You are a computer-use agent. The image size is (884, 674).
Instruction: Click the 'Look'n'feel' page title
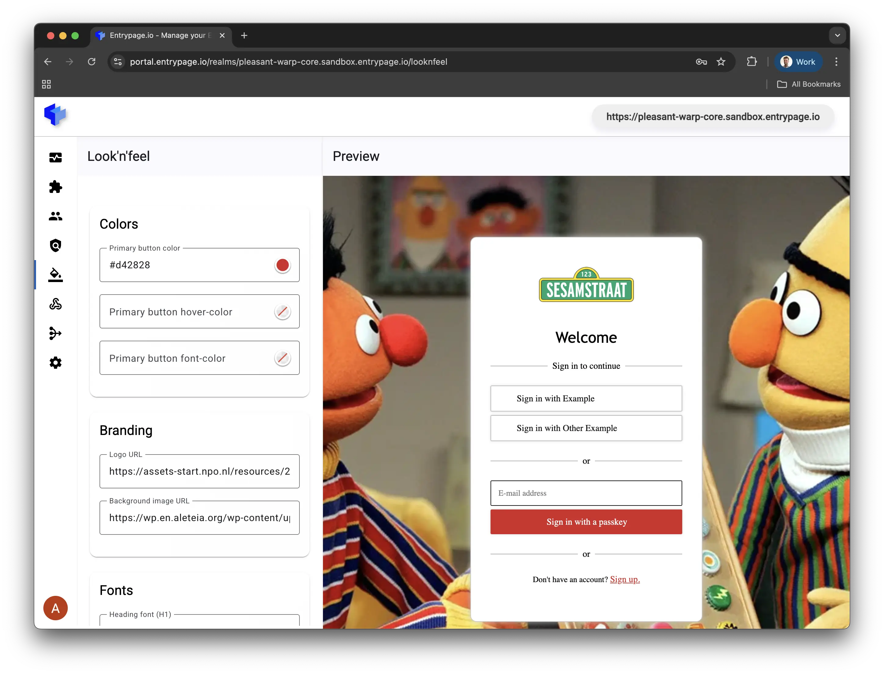[119, 157]
